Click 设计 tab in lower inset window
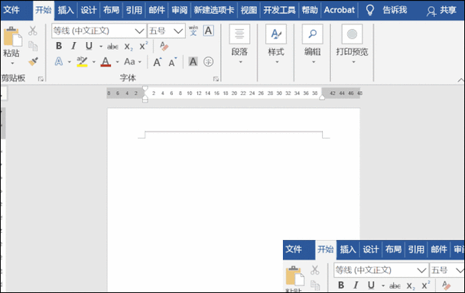 (371, 249)
